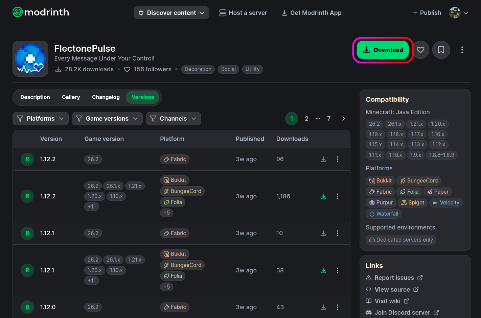
Task: Select the Social category tag
Action: 228,69
